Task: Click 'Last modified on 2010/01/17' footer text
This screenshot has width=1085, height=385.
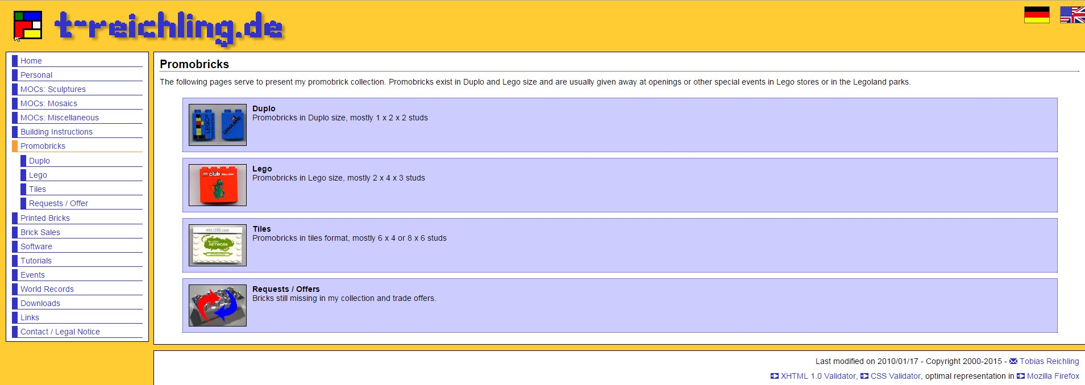Action: 867,361
